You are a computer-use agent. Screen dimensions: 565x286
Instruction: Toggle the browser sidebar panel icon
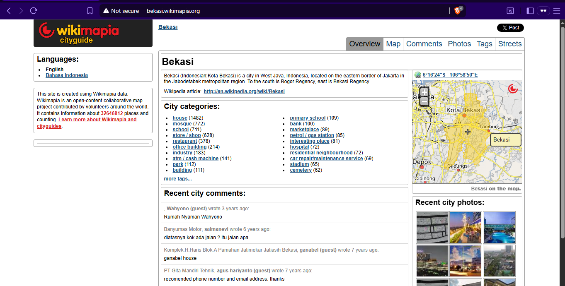[x=530, y=11]
